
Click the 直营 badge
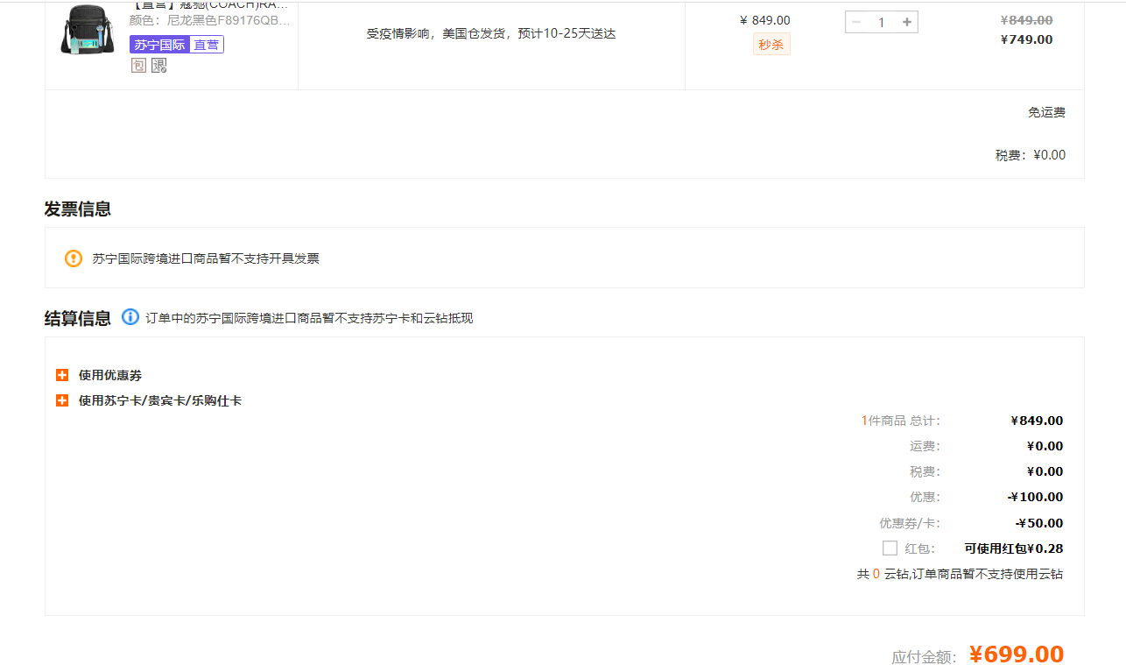(207, 45)
